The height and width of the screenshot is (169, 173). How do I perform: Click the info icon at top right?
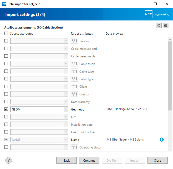[159, 26]
